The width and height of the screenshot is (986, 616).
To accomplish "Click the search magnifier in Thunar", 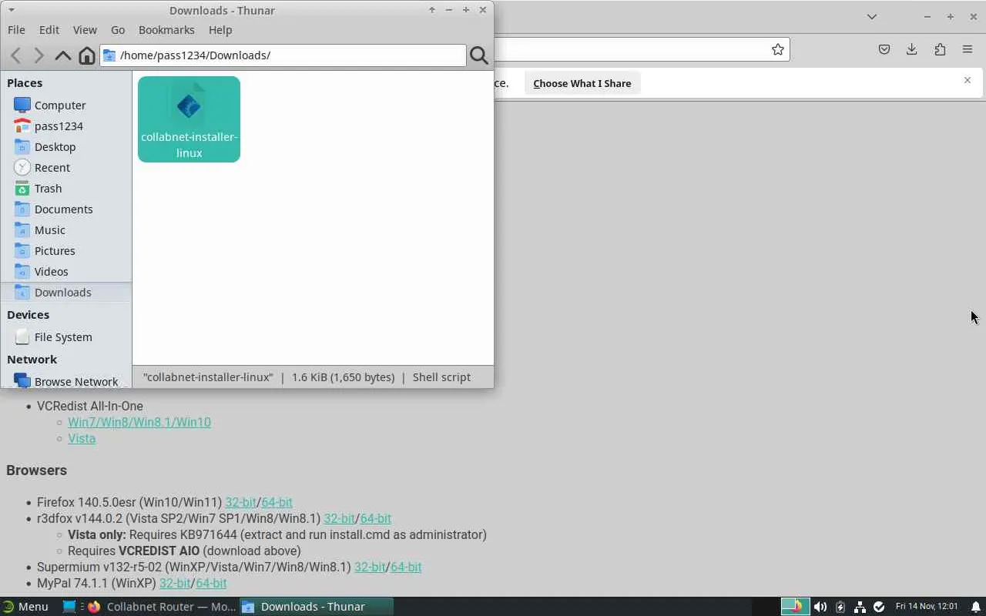I will point(478,55).
